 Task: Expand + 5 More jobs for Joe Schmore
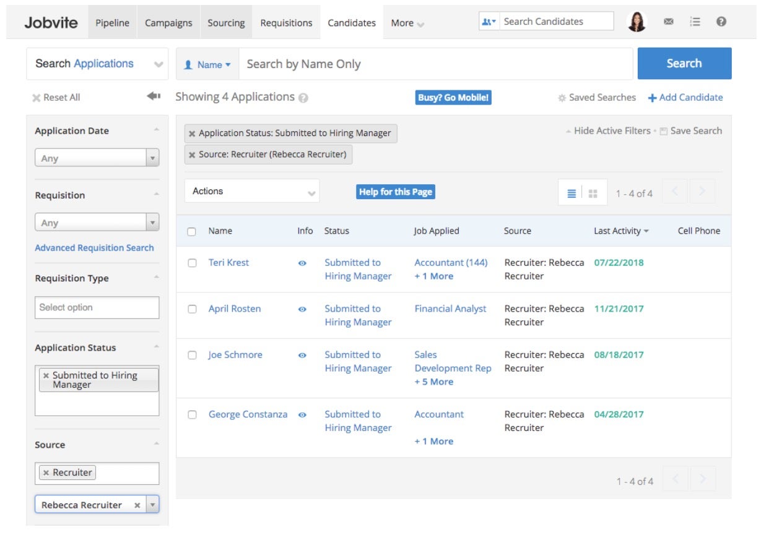click(x=433, y=382)
